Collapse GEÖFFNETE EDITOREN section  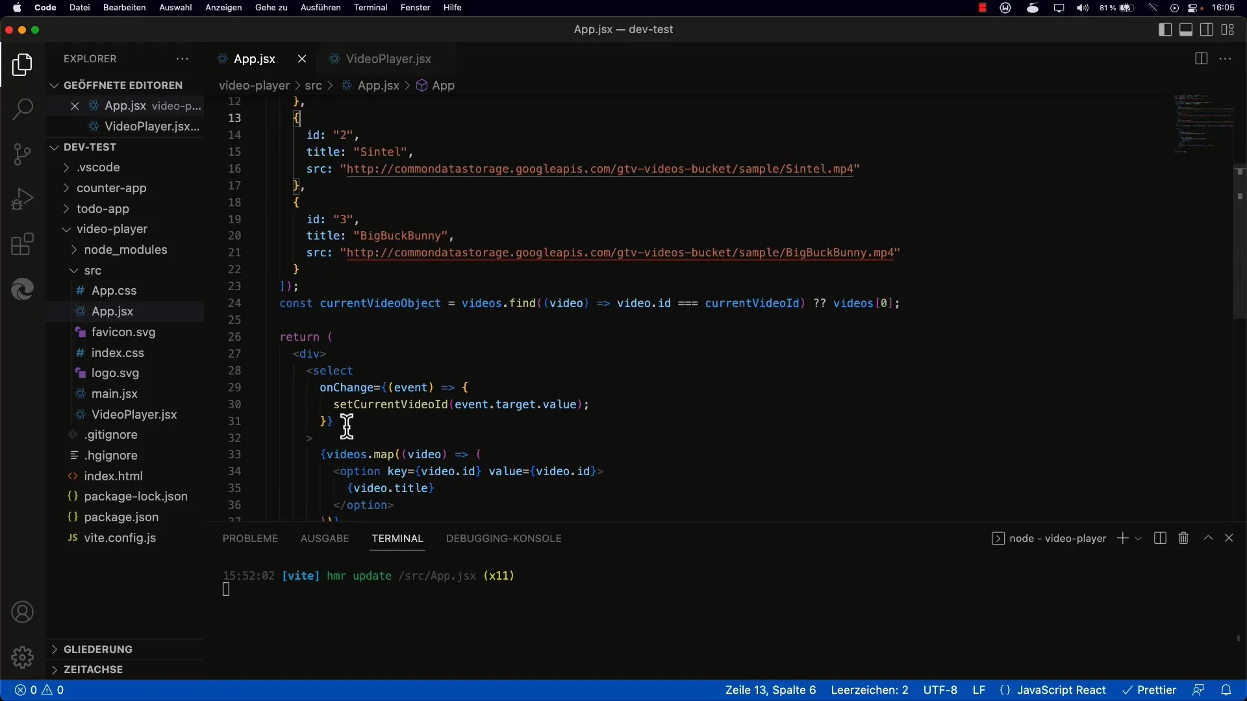click(x=123, y=85)
